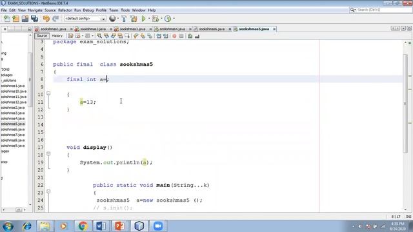This screenshot has width=413, height=232.
Task: Click the New File toolbar icon
Action: tap(7, 19)
